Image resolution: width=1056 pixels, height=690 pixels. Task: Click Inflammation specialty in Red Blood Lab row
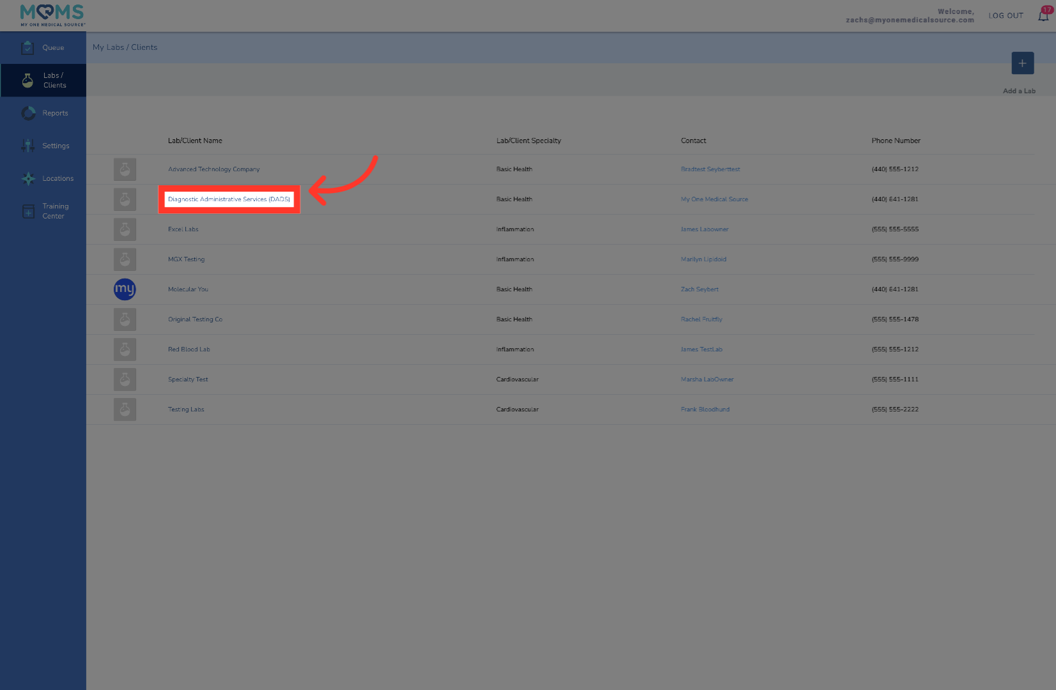(515, 349)
